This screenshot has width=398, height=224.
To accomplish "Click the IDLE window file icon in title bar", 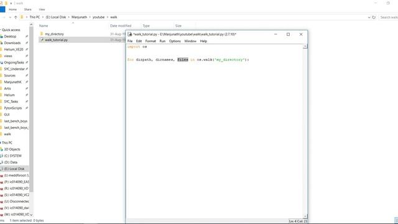I will pyautogui.click(x=130, y=34).
